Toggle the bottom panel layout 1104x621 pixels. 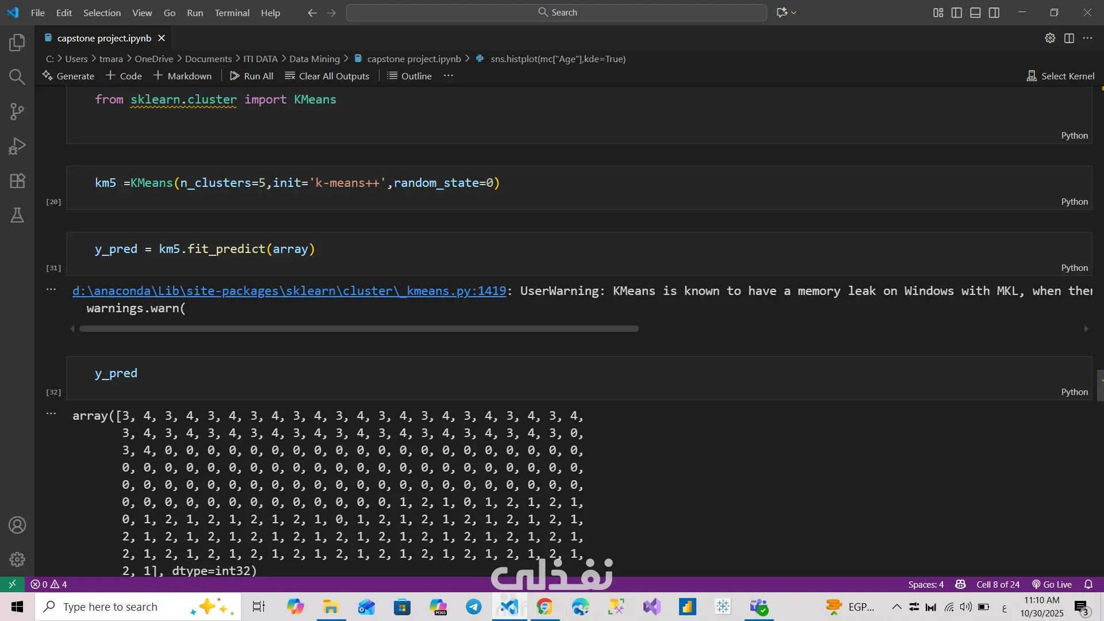(x=975, y=13)
